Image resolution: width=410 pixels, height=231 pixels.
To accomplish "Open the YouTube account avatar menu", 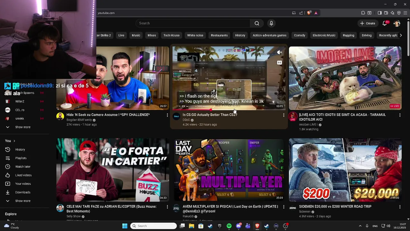I will [x=397, y=23].
